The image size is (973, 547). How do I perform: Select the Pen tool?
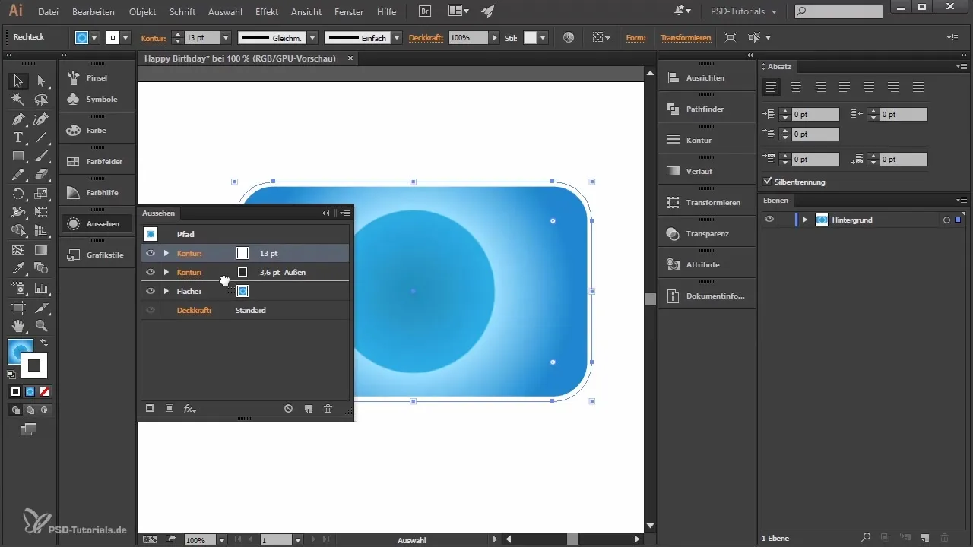tap(18, 119)
